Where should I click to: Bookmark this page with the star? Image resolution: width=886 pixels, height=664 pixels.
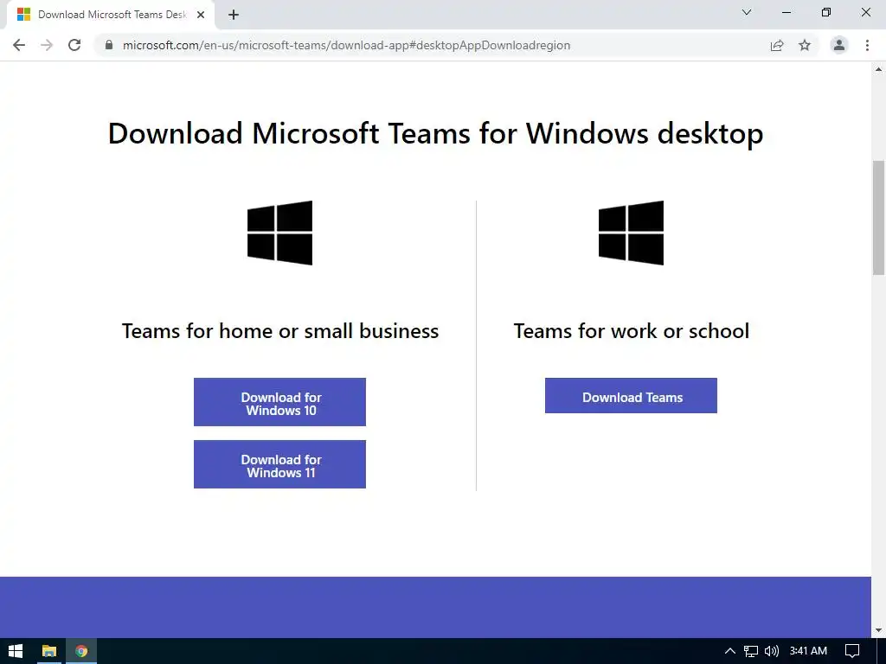click(x=805, y=45)
